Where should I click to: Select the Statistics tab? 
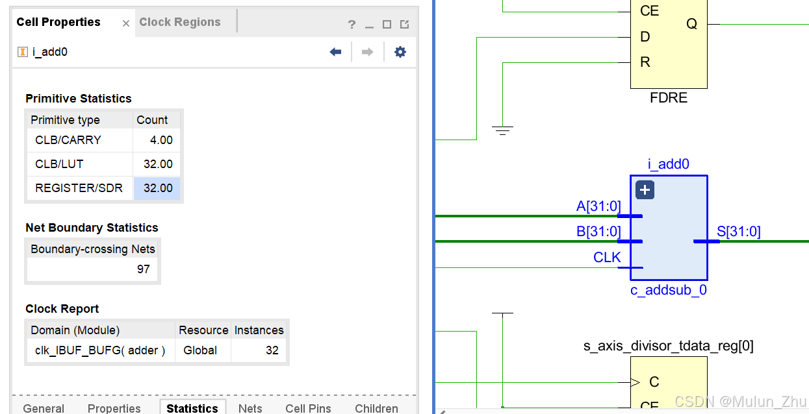192,408
